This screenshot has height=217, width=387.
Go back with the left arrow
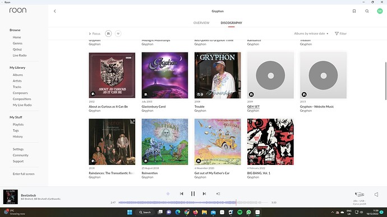point(55,11)
